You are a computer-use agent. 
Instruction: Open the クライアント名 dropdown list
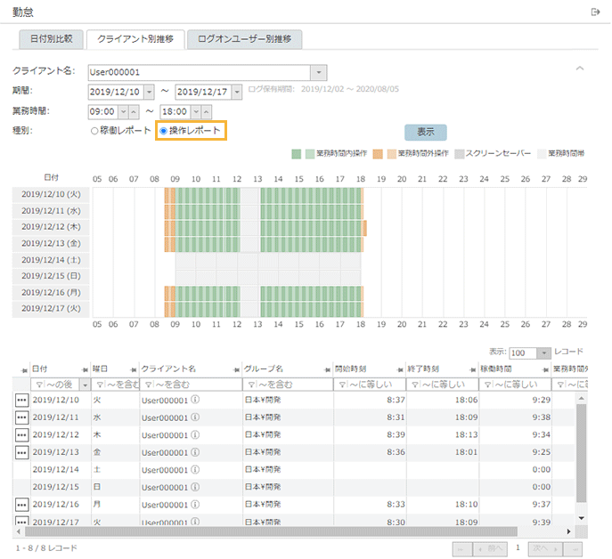coord(319,72)
